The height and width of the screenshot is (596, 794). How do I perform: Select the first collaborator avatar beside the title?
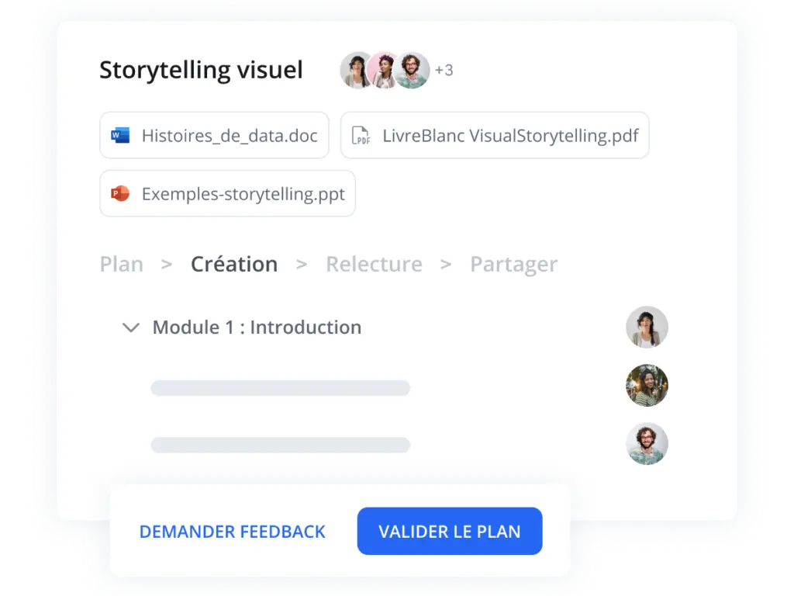pyautogui.click(x=357, y=71)
